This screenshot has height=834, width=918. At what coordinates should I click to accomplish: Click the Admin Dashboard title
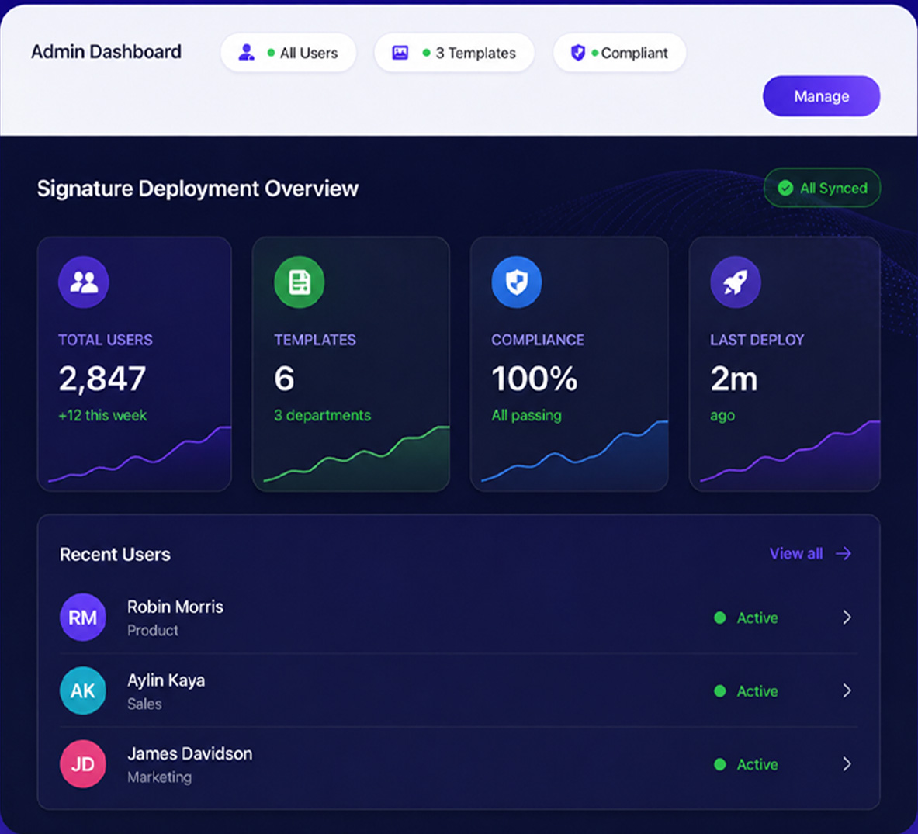pyautogui.click(x=106, y=52)
